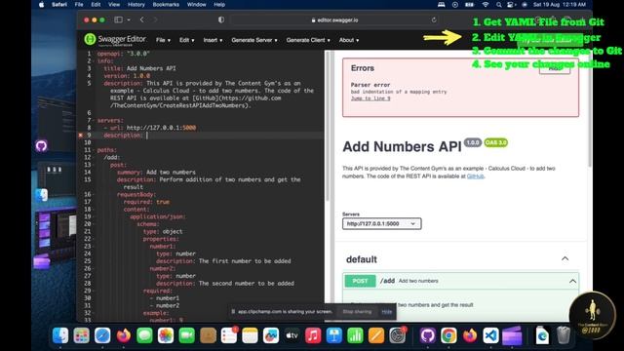Open the Generate Client dropdown
This screenshot has height=351, width=624.
[x=308, y=40]
